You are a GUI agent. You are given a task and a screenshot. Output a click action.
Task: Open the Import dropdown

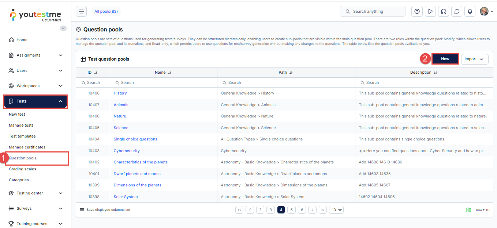click(474, 59)
